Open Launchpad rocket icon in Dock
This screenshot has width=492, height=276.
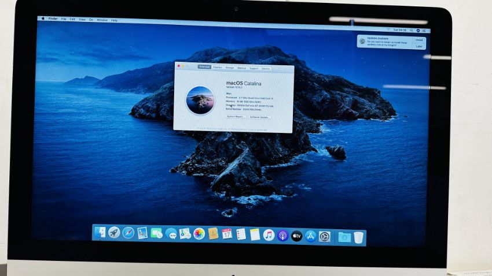114,233
